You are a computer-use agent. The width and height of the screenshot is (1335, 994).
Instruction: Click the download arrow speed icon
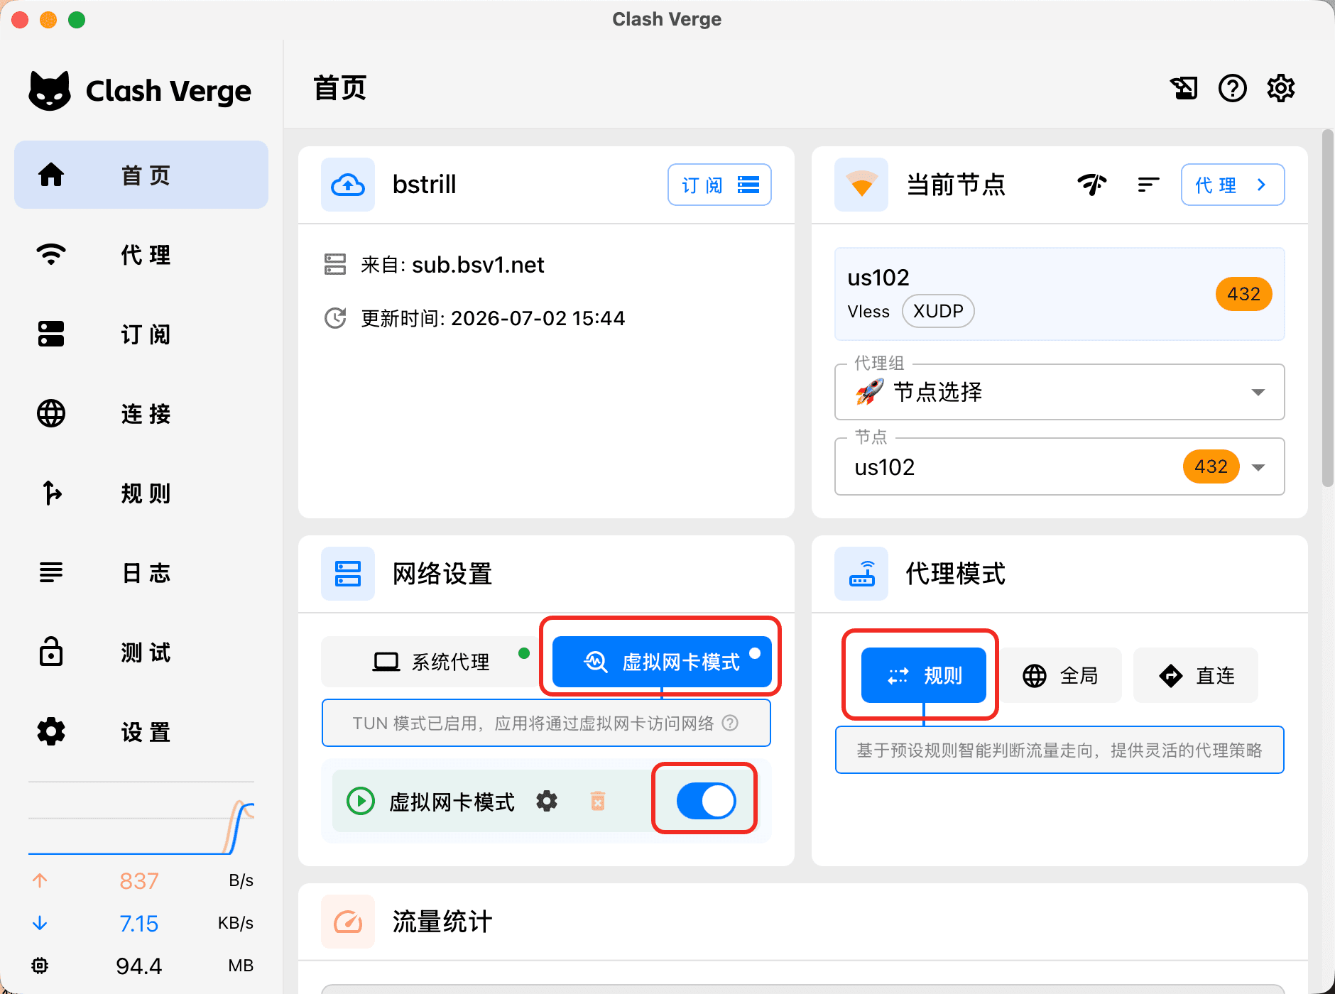[x=40, y=923]
